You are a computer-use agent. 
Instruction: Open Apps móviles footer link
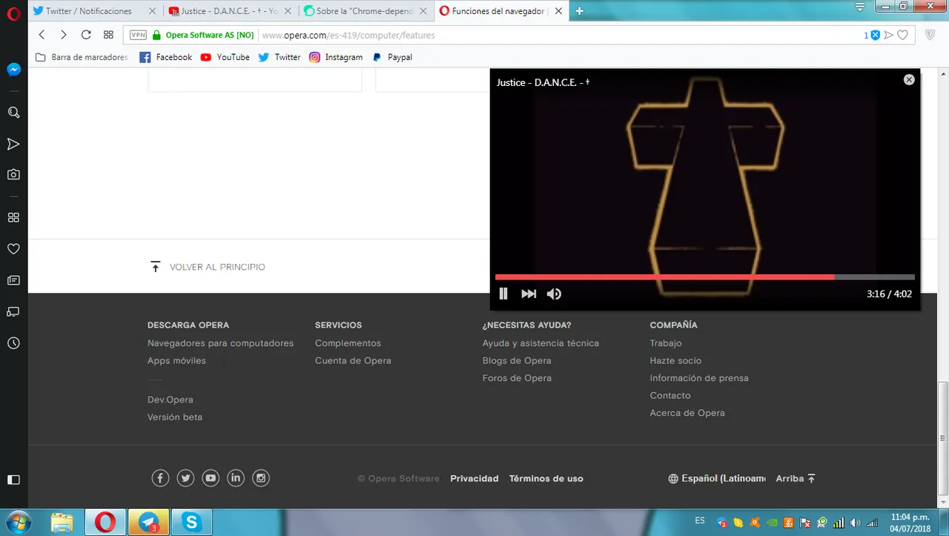coord(176,361)
